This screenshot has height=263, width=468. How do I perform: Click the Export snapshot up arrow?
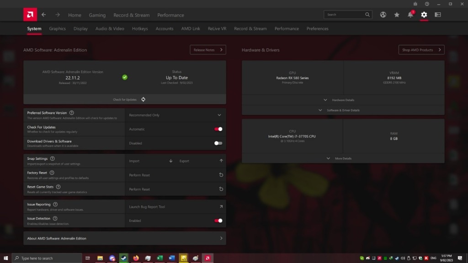[x=221, y=161]
